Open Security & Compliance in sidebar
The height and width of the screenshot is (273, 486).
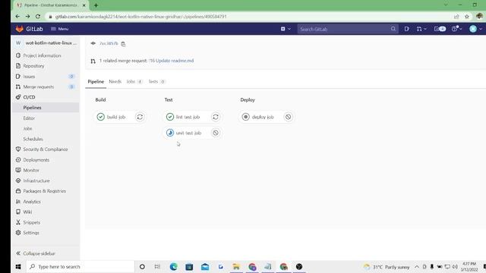[x=46, y=149]
